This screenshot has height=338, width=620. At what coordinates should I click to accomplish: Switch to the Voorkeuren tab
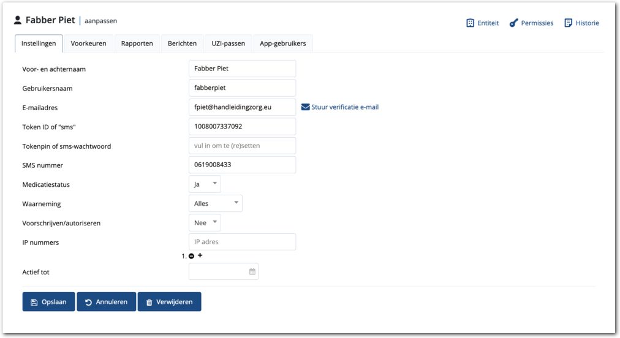(88, 43)
